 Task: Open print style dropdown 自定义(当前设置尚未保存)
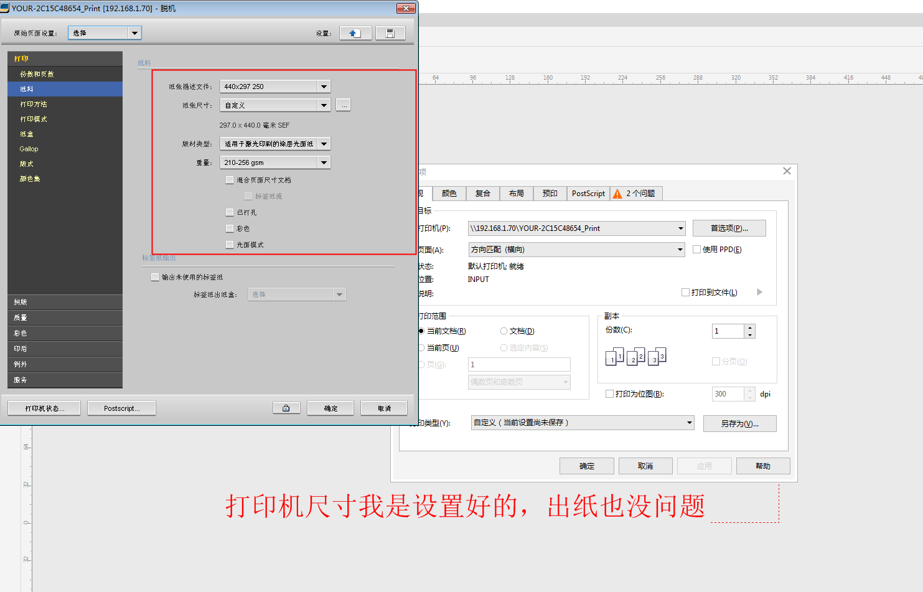coord(583,423)
